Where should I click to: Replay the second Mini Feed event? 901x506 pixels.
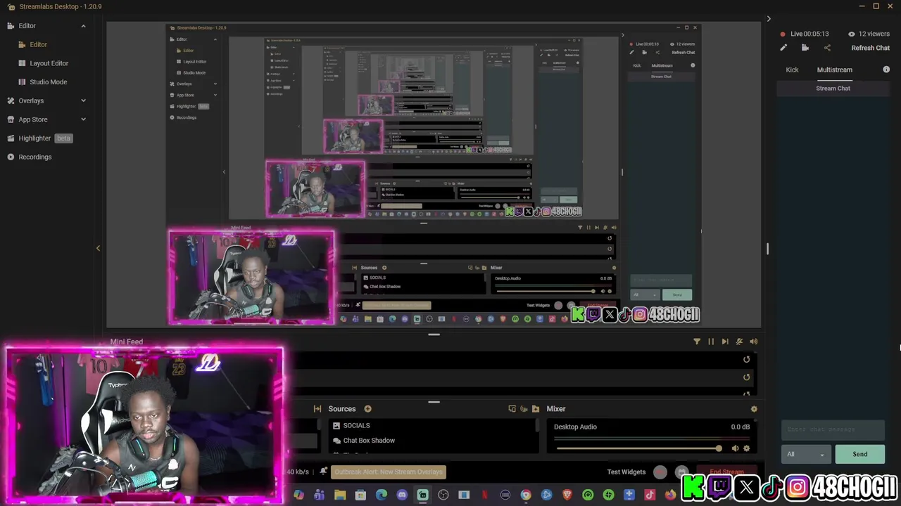pos(747,377)
